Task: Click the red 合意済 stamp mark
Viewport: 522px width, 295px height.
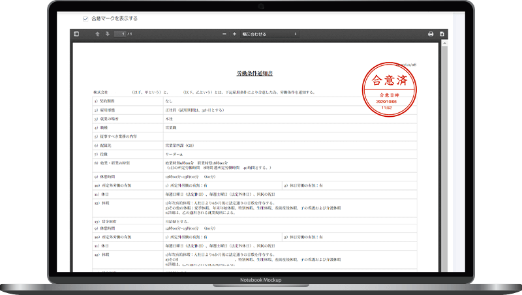Action: coord(388,82)
